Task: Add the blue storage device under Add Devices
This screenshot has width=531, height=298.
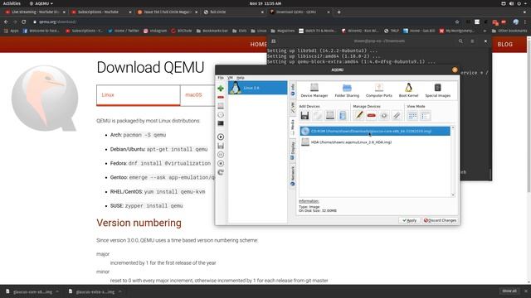Action: coord(343,116)
